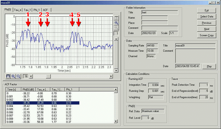
Task: Click the 'Time [s]' column header
Action: pyautogui.click(x=14, y=90)
